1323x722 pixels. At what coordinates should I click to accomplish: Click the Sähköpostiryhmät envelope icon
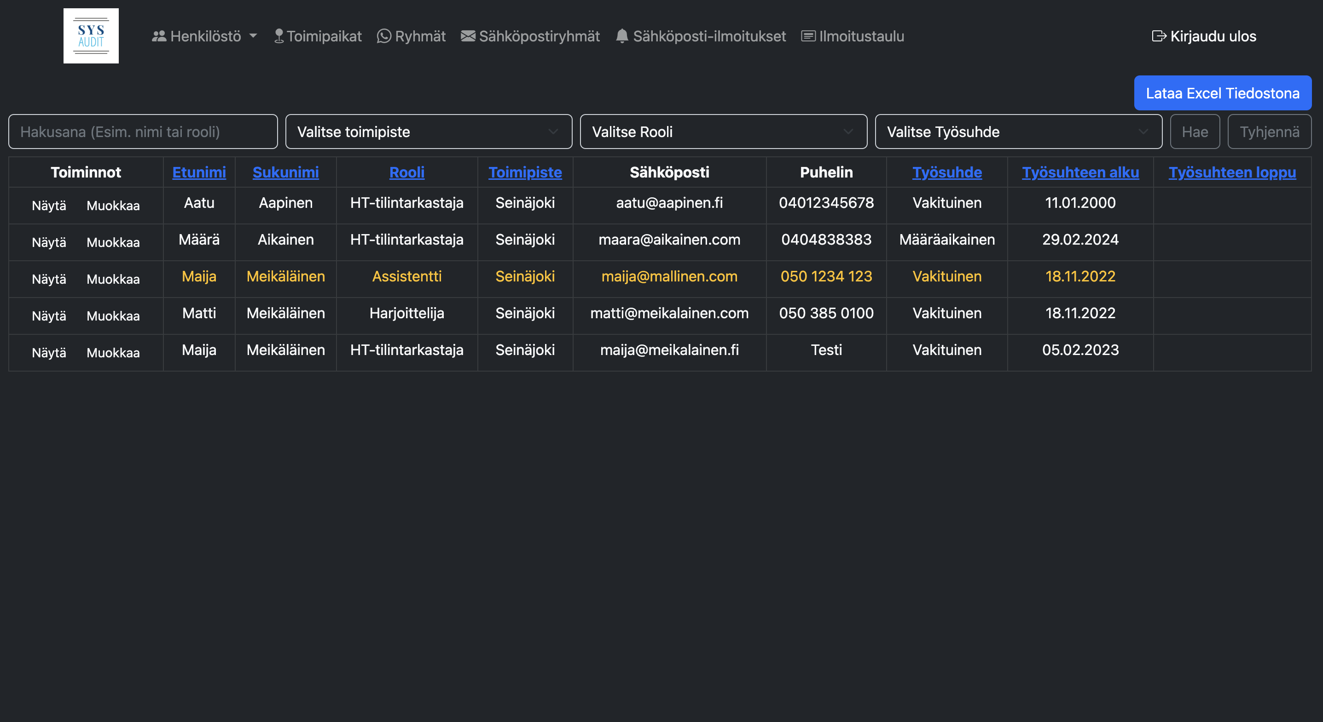pyautogui.click(x=468, y=36)
